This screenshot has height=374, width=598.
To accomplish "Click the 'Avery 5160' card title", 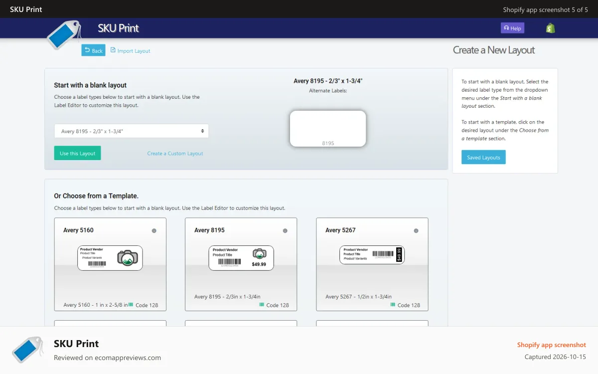I will click(78, 230).
